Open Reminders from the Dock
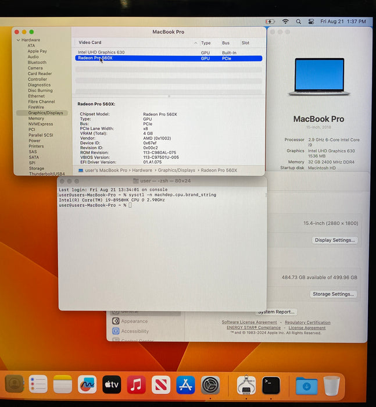Screen dimensions: 376x407 point(38,384)
